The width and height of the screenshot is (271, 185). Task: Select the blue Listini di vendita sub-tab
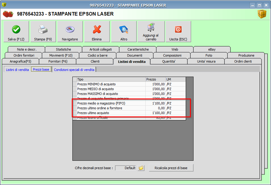point(17,70)
